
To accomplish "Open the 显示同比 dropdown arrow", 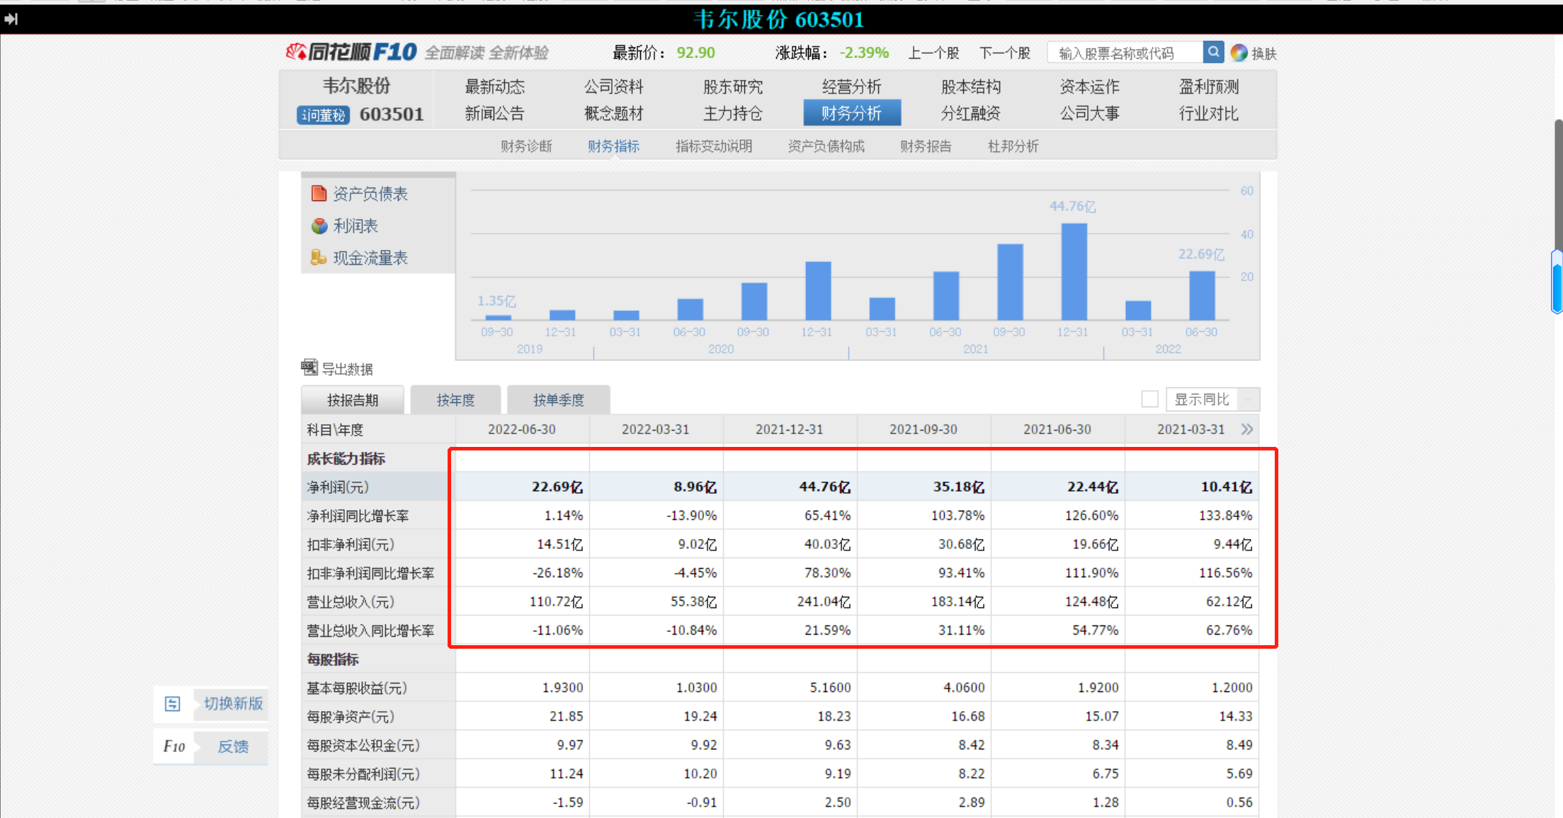I will coord(1249,399).
